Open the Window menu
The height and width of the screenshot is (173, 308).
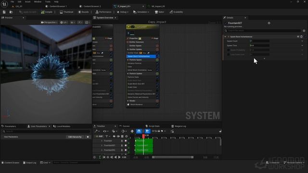[x=38, y=1]
